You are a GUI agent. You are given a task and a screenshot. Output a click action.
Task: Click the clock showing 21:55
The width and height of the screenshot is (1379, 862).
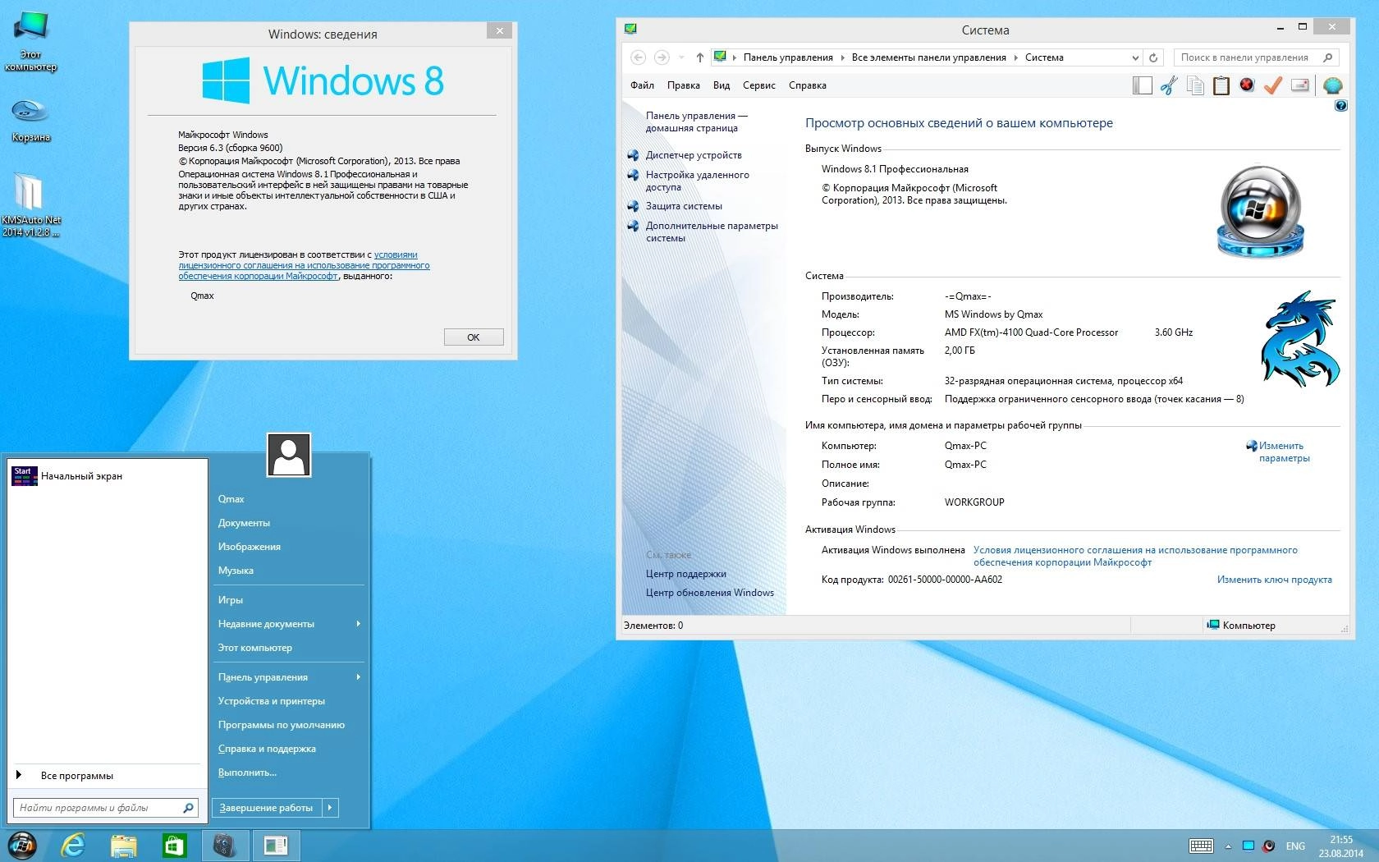pos(1341,846)
